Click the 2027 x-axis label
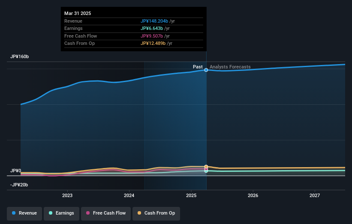The height and width of the screenshot is (224, 352). [315, 196]
